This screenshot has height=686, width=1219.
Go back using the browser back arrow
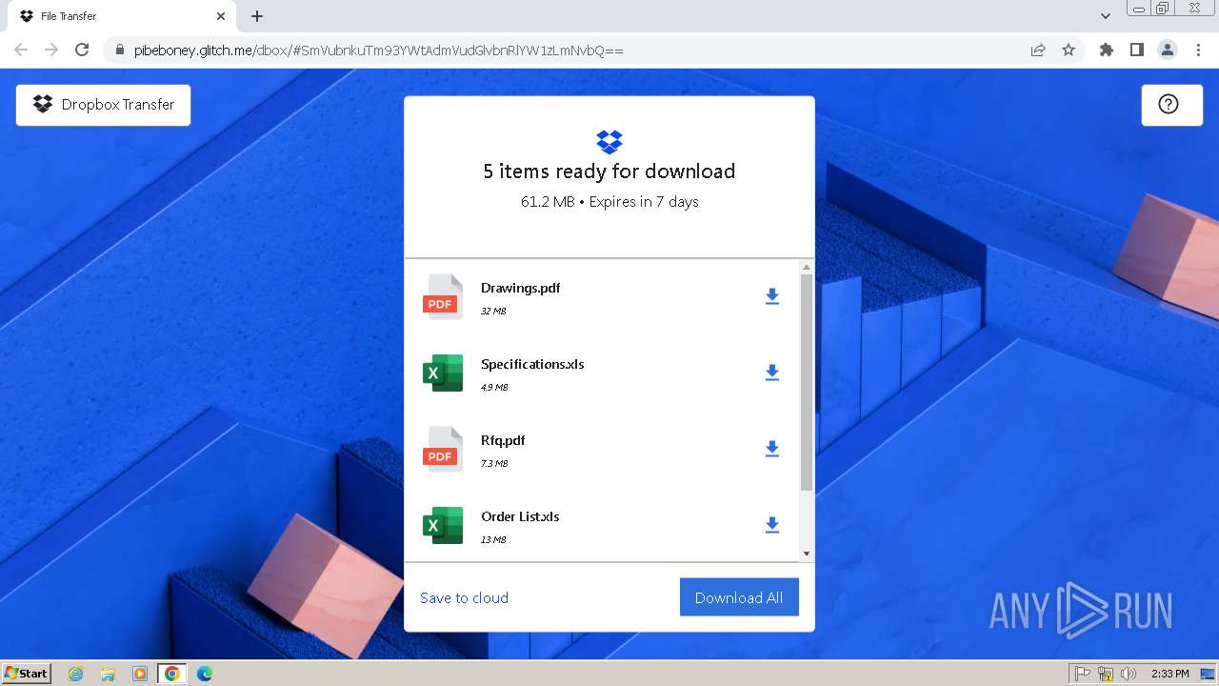(21, 50)
